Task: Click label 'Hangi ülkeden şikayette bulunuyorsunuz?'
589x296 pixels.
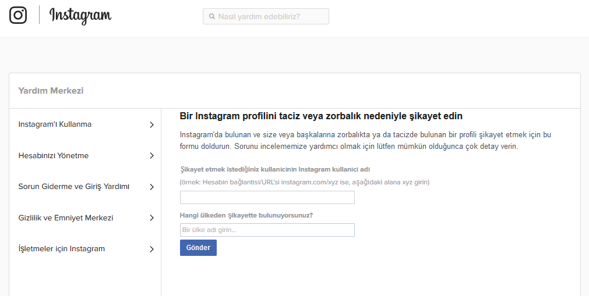Action: (x=246, y=215)
